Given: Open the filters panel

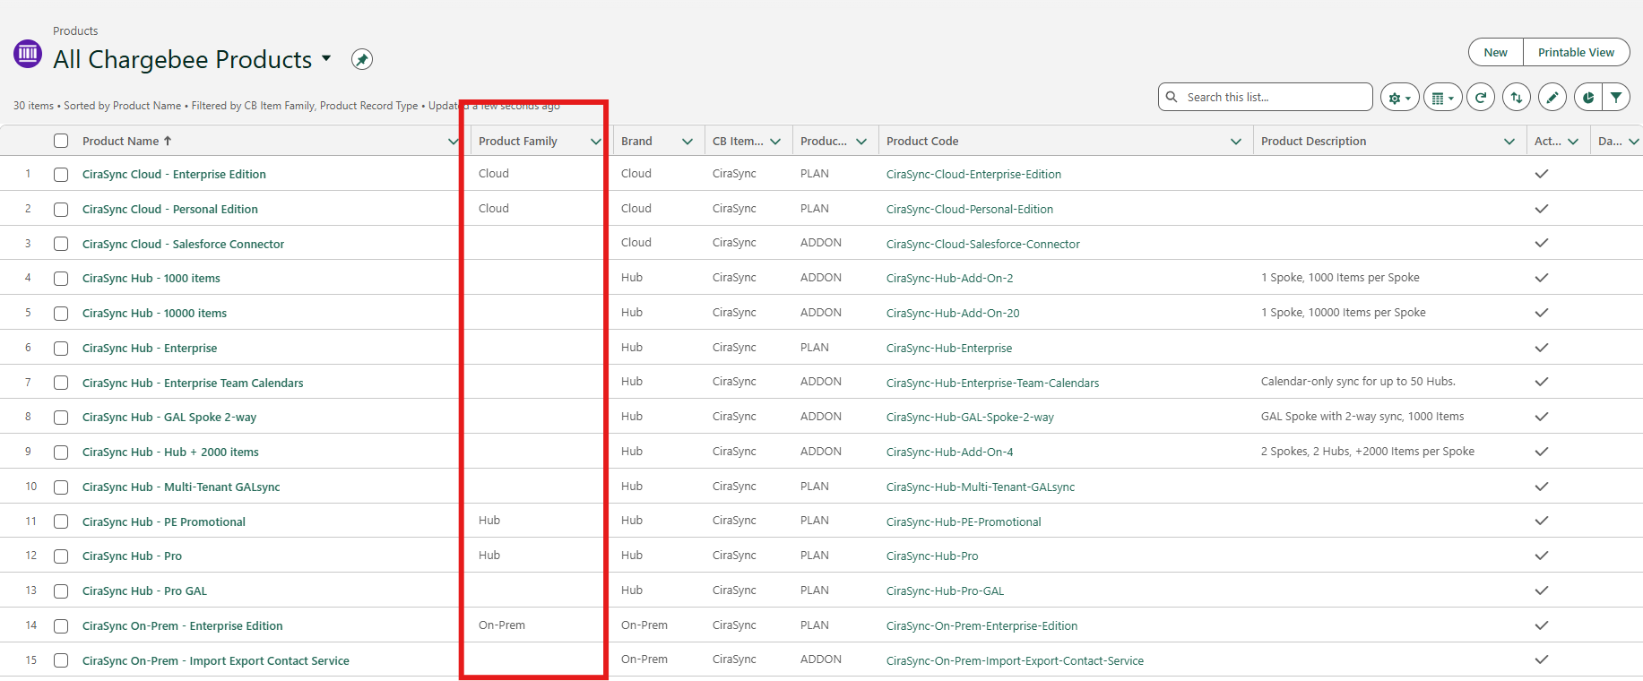Looking at the screenshot, I should [1615, 98].
